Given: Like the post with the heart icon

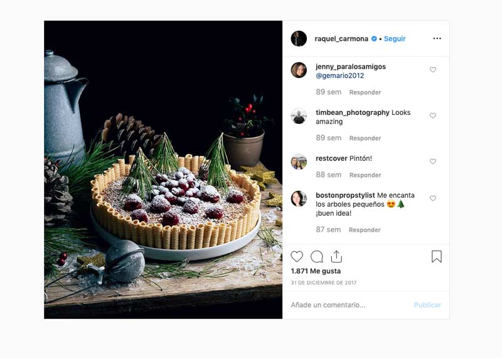Looking at the screenshot, I should pyautogui.click(x=297, y=256).
